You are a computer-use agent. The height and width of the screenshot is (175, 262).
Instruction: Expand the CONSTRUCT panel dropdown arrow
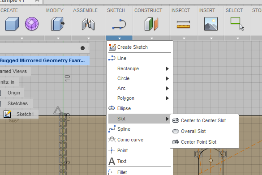pyautogui.click(x=152, y=38)
